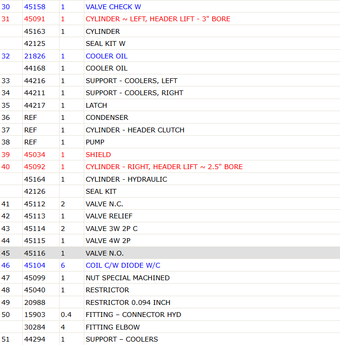Click the CONDENSER row description
The width and height of the screenshot is (340, 345).
point(107,117)
